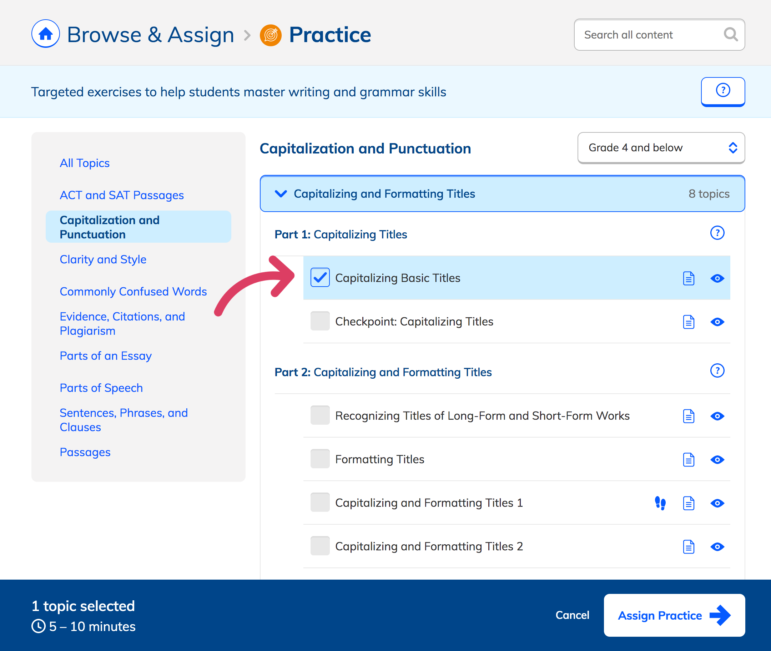Viewport: 771px width, 651px height.
Task: Click the Formatting Titles label
Action: tap(379, 459)
